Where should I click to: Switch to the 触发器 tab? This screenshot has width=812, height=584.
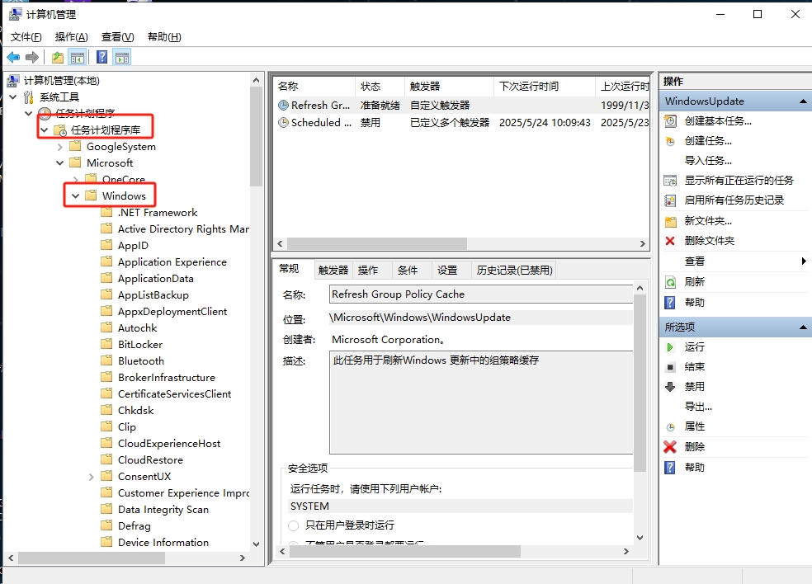tap(333, 270)
